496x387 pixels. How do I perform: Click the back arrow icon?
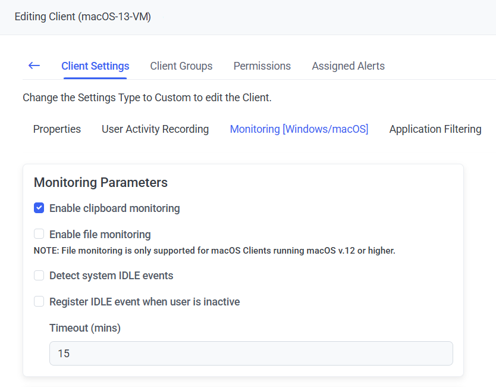point(34,65)
